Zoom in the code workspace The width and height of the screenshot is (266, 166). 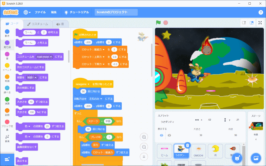(144, 137)
